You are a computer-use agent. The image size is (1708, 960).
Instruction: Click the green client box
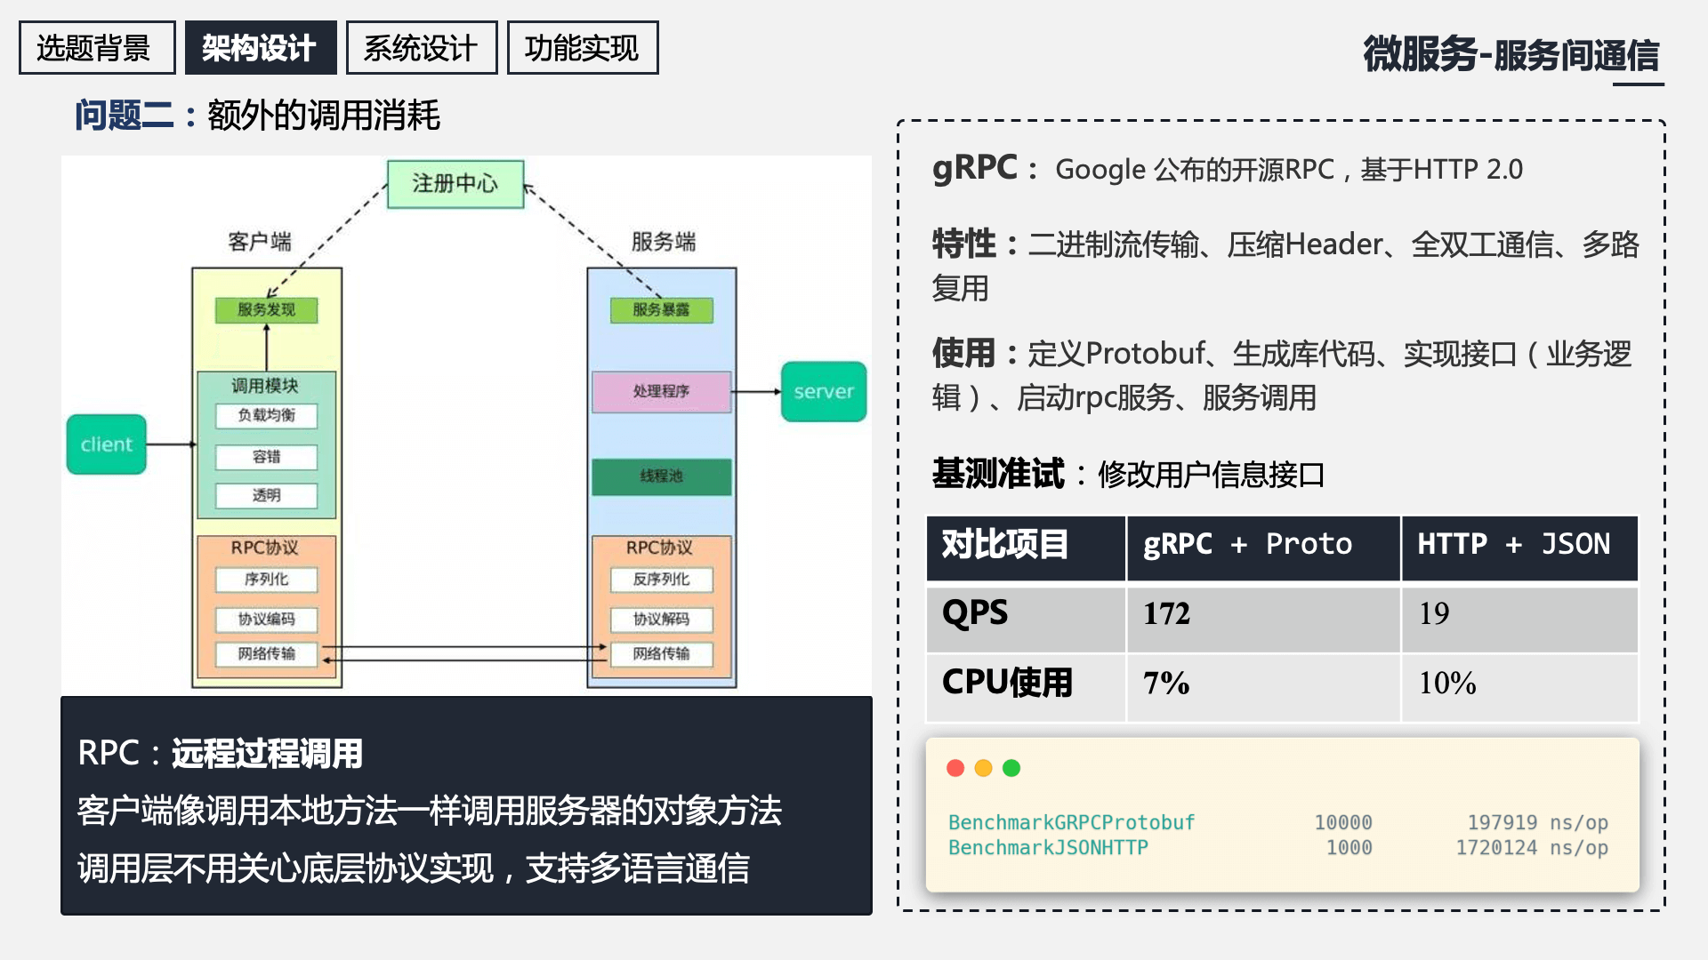point(106,444)
